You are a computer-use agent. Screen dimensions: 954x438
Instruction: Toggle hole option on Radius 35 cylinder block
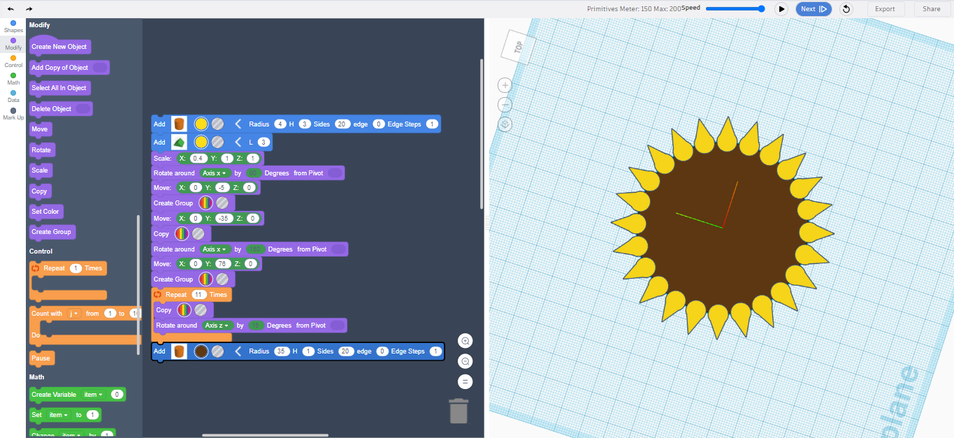coord(218,351)
